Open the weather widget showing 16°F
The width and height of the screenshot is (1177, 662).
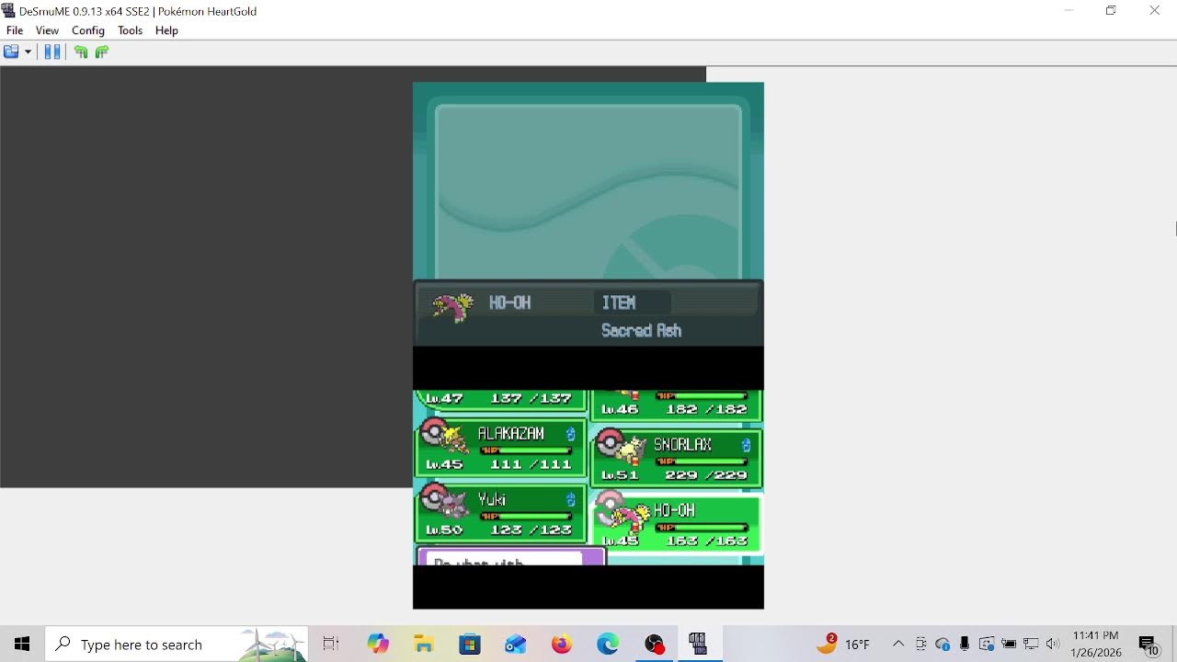pos(843,645)
